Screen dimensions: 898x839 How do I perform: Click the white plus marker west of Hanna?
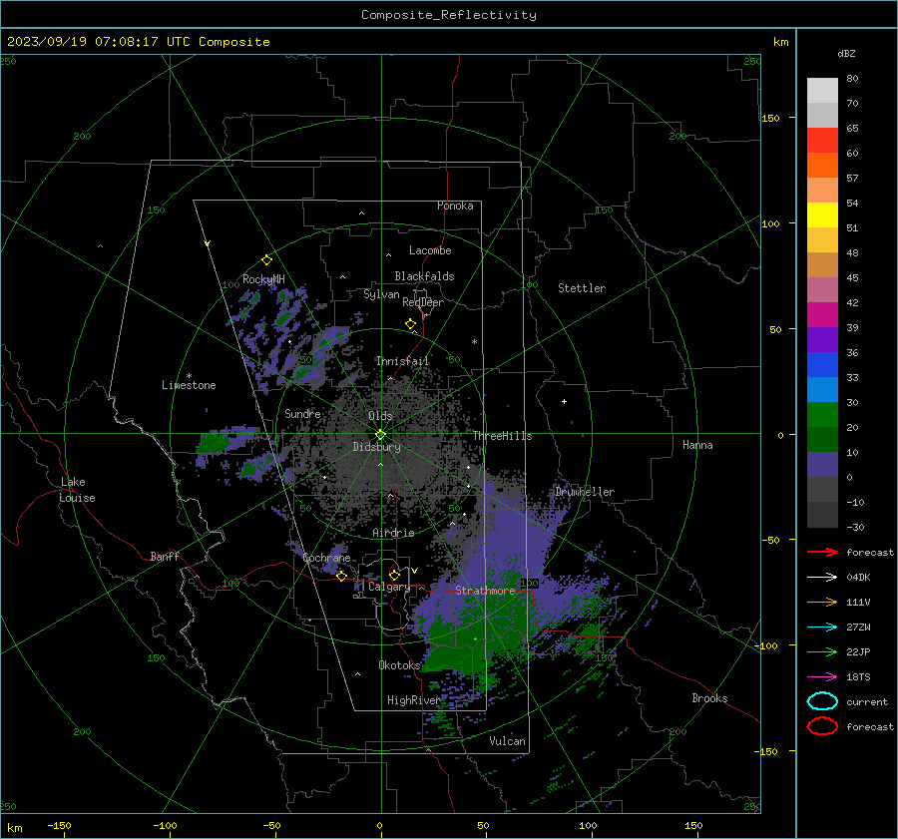(x=564, y=401)
